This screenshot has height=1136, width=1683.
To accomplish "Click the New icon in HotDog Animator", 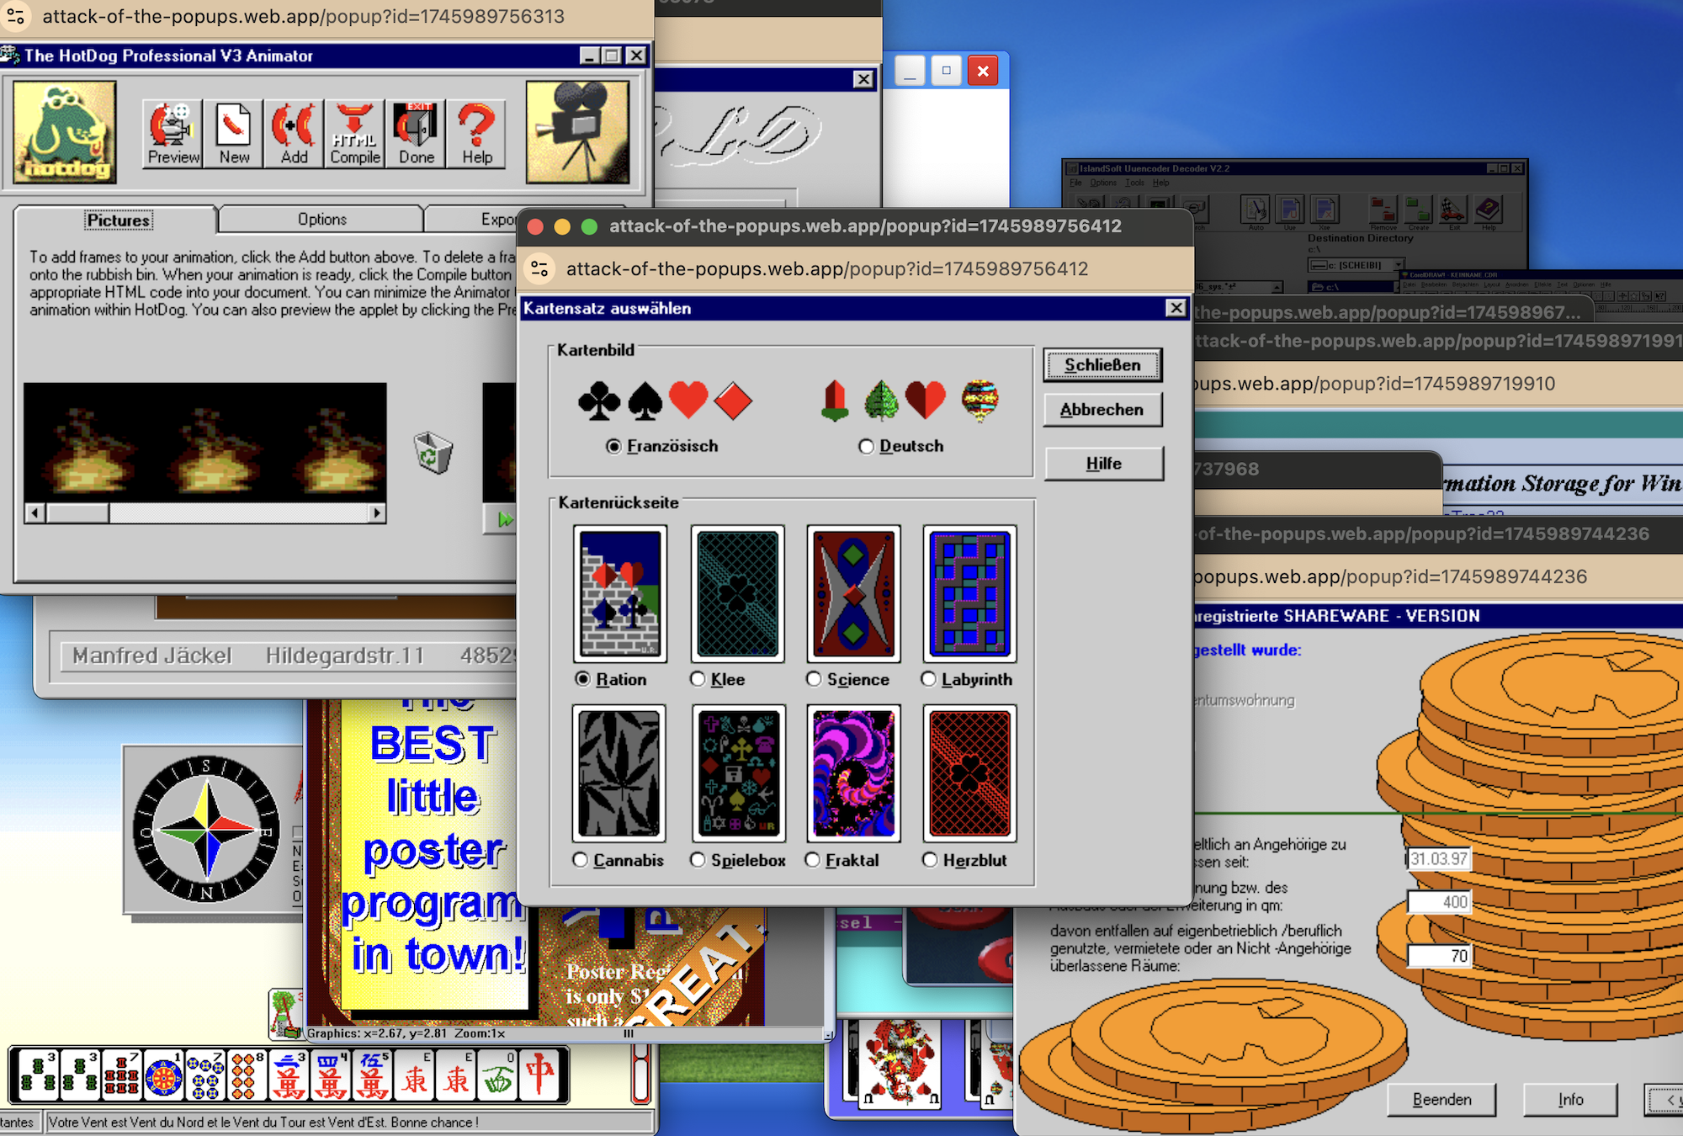I will (234, 134).
